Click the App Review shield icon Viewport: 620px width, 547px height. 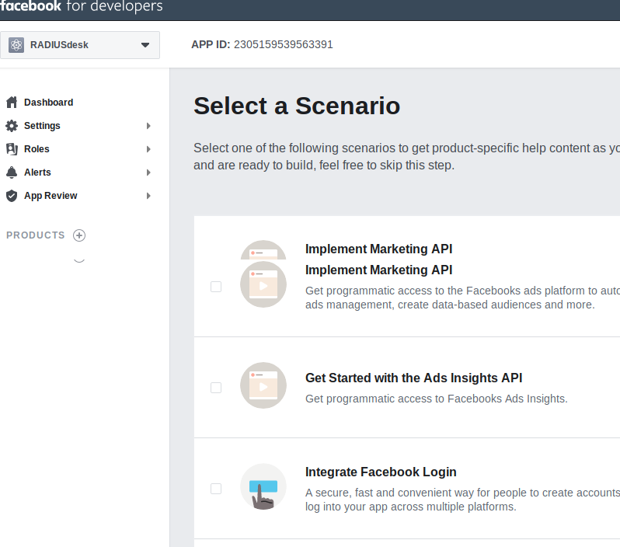tap(11, 196)
